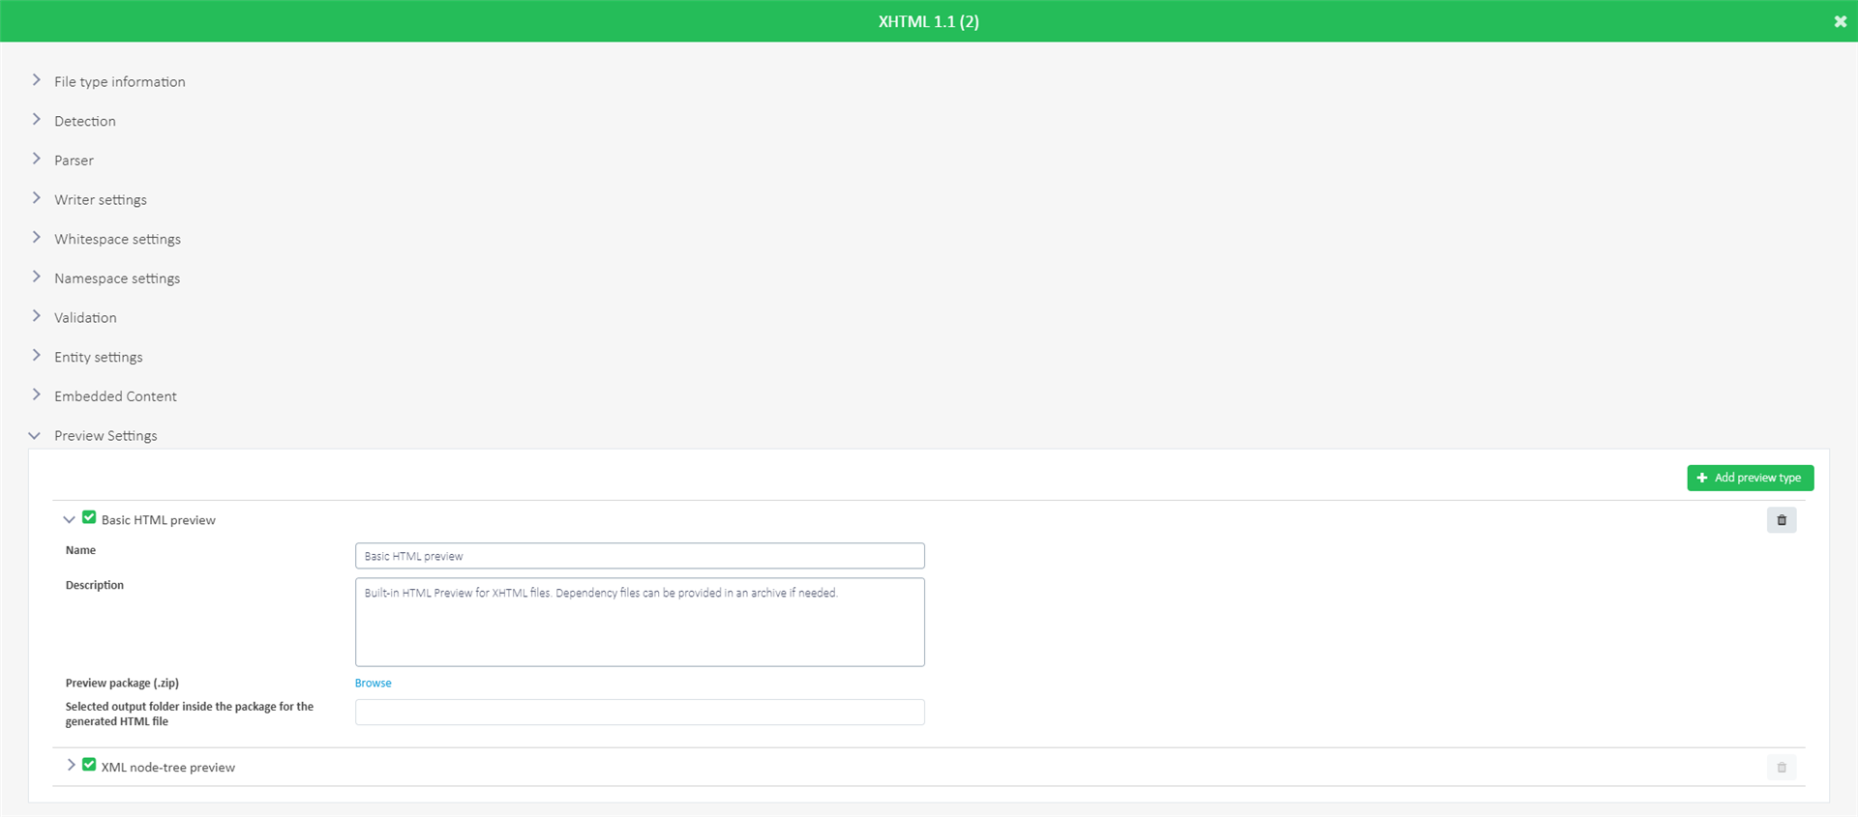1858x817 pixels.
Task: Click the 'Name' field label
Action: click(x=80, y=550)
